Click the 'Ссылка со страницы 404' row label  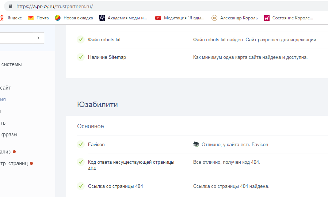click(115, 186)
